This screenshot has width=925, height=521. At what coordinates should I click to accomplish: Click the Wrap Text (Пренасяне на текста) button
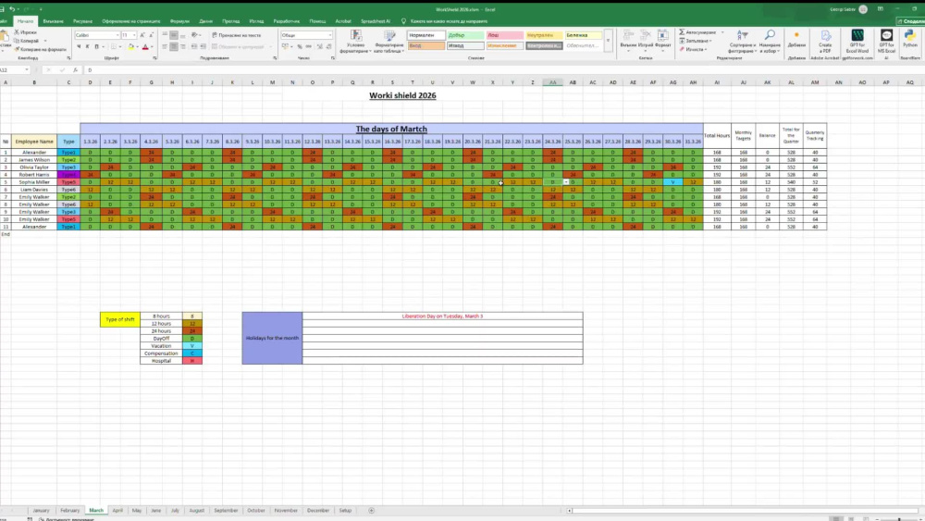(x=236, y=35)
